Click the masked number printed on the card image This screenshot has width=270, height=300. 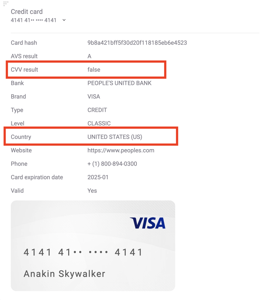(x=83, y=252)
